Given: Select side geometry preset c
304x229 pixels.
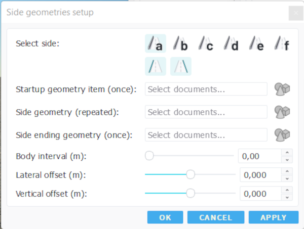Looking at the screenshot, I should click(x=206, y=44).
